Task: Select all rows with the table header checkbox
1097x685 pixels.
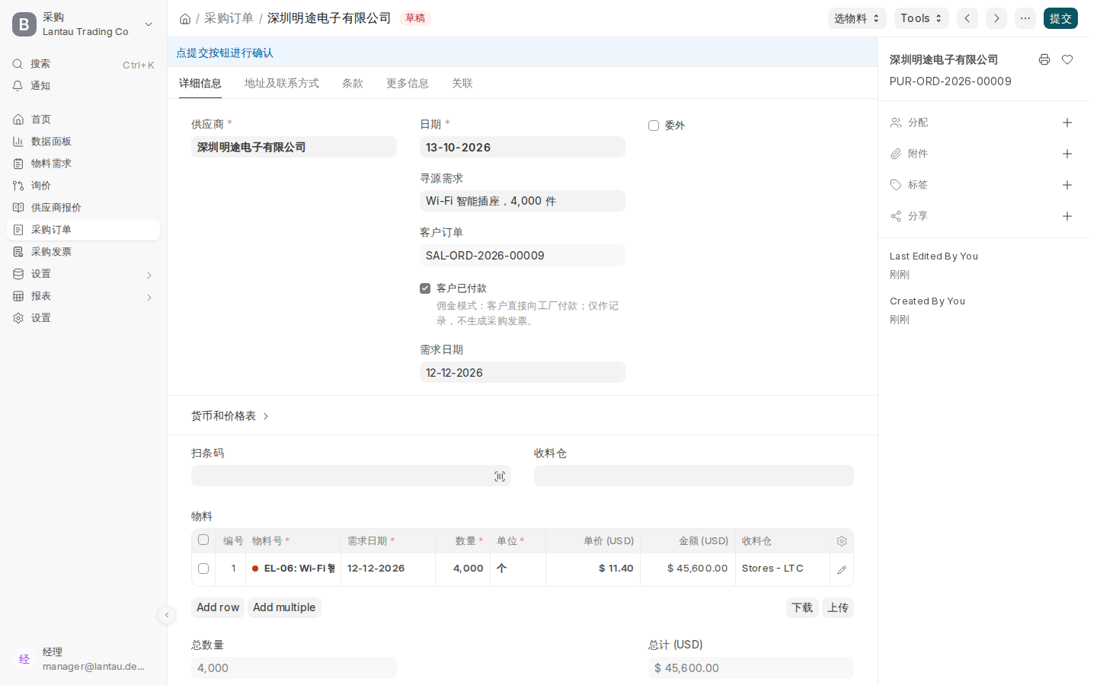Action: coord(203,540)
